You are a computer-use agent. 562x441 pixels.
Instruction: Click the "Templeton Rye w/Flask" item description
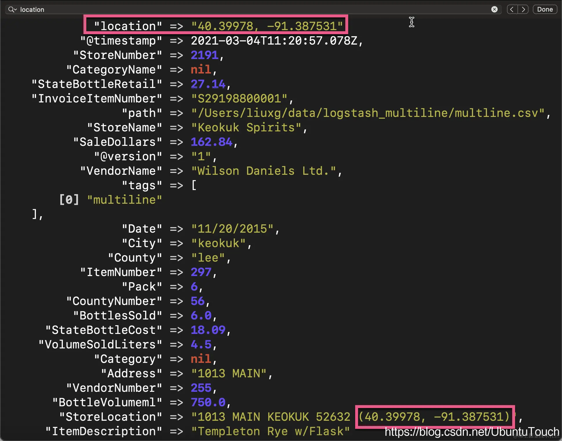(x=271, y=431)
